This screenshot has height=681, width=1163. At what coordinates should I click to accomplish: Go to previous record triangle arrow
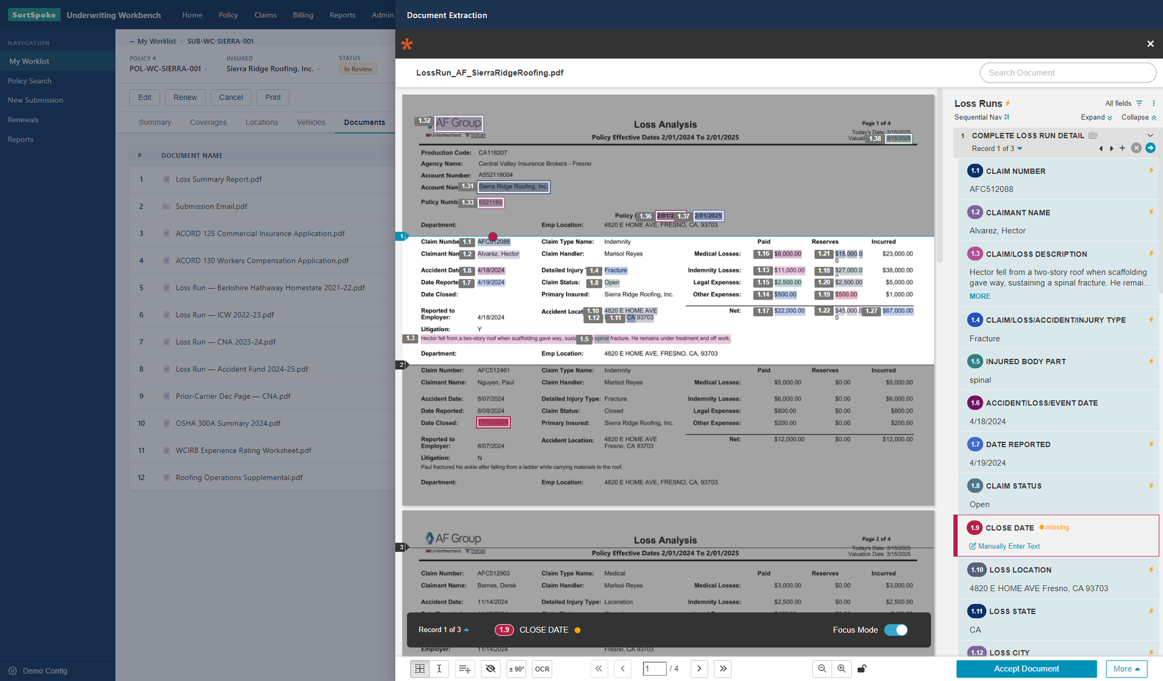point(1101,149)
